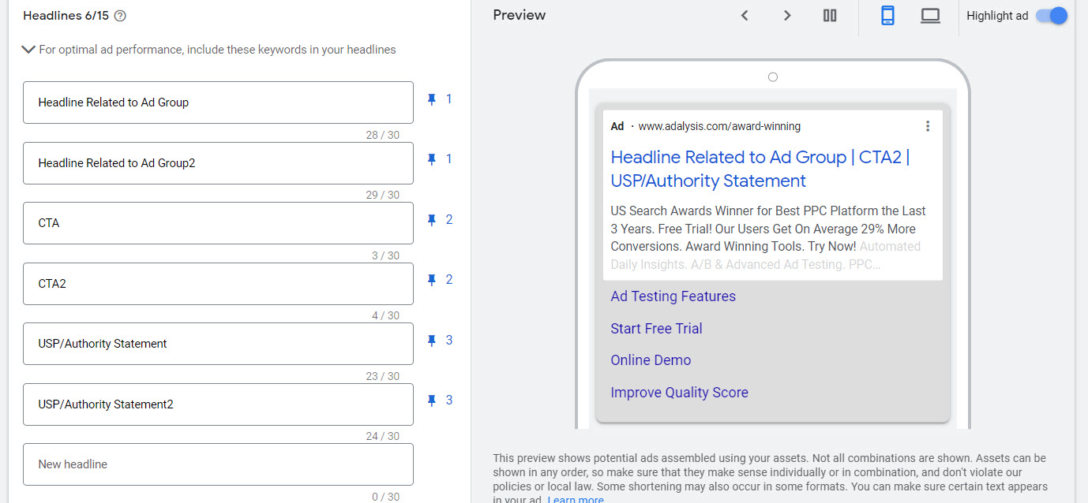The image size is (1088, 503).
Task: Click the Improve Quality Score sitelink
Action: (679, 393)
